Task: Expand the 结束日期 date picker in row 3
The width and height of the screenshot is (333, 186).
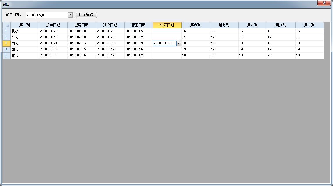Action: (x=179, y=43)
